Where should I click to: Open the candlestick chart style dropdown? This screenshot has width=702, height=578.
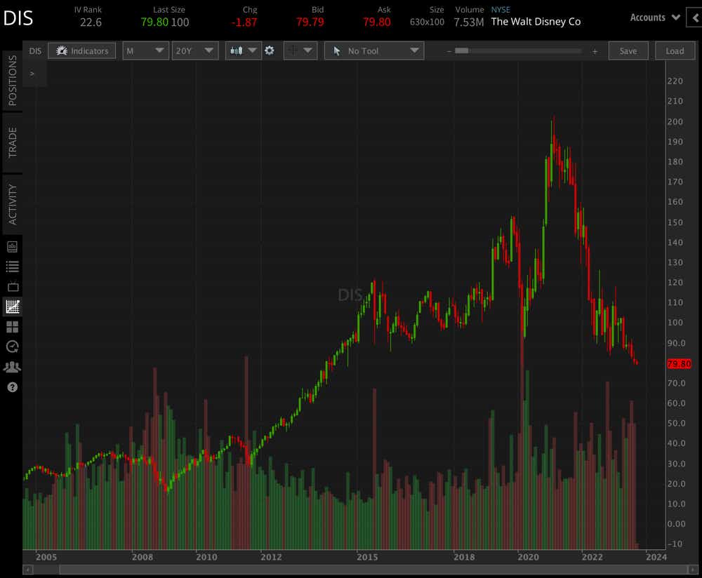pyautogui.click(x=243, y=51)
